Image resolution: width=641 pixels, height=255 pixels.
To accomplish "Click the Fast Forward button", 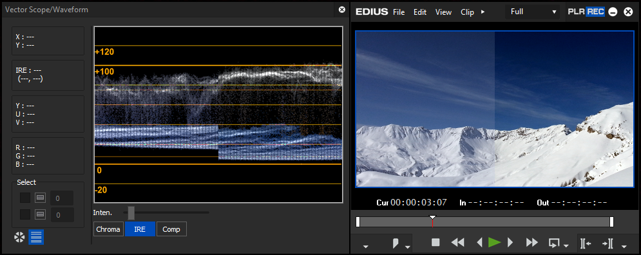I will click(532, 242).
